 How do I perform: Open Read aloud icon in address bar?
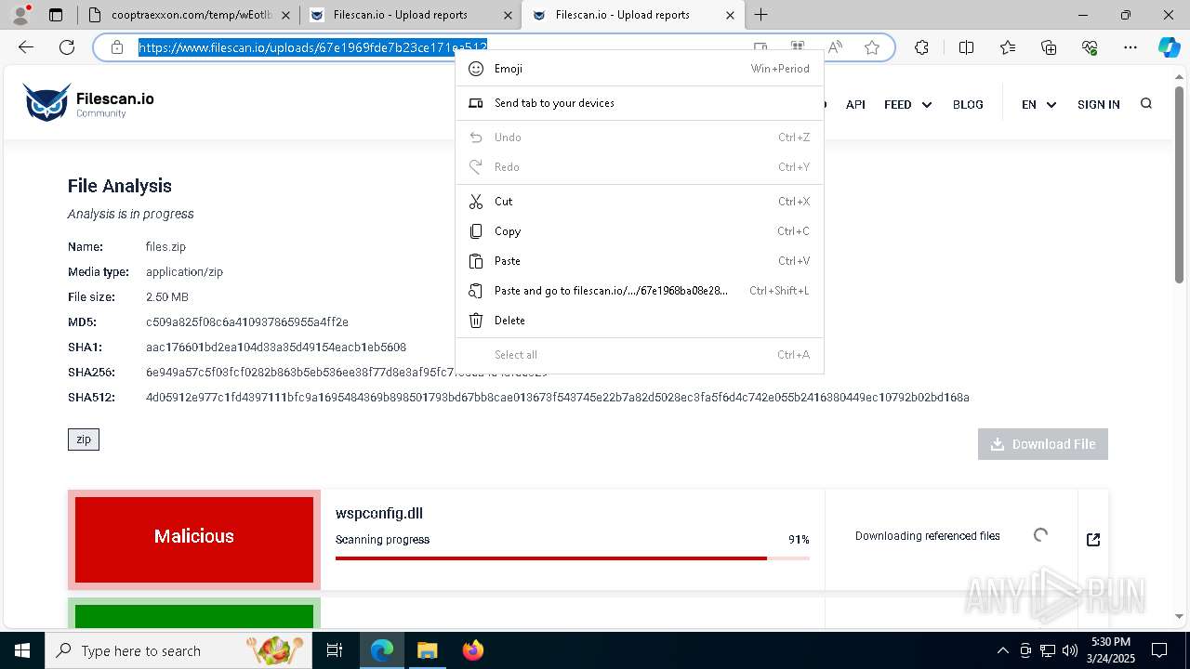(x=835, y=47)
